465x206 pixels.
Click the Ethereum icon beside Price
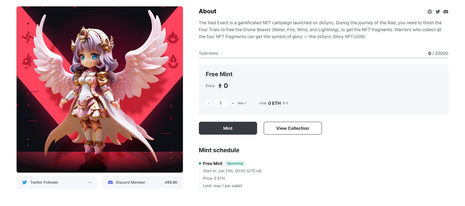[220, 86]
